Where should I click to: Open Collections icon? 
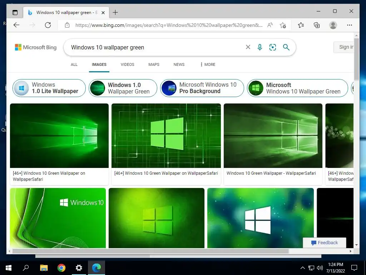(317, 25)
